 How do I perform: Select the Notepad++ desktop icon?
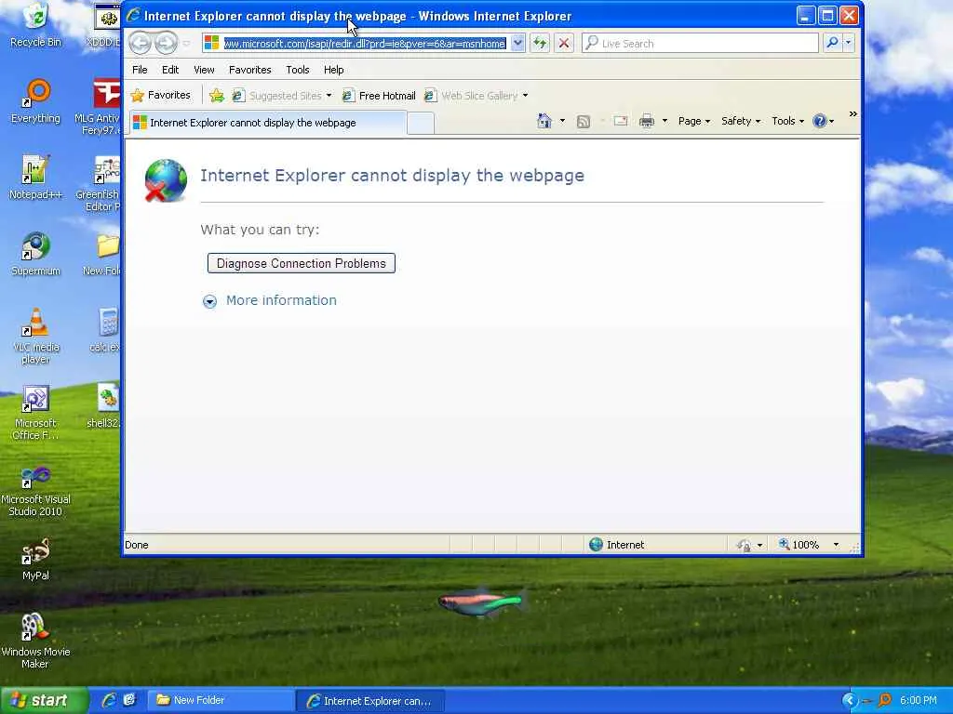tap(35, 178)
